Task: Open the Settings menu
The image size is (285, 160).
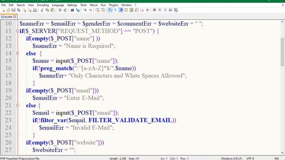Action: (72, 5)
